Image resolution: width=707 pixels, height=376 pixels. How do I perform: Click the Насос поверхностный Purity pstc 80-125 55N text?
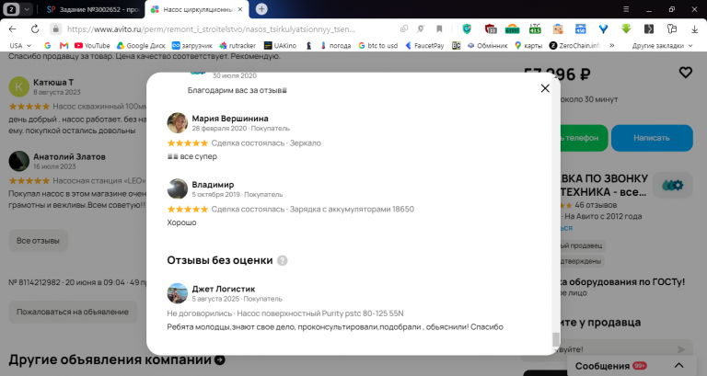tap(320, 313)
